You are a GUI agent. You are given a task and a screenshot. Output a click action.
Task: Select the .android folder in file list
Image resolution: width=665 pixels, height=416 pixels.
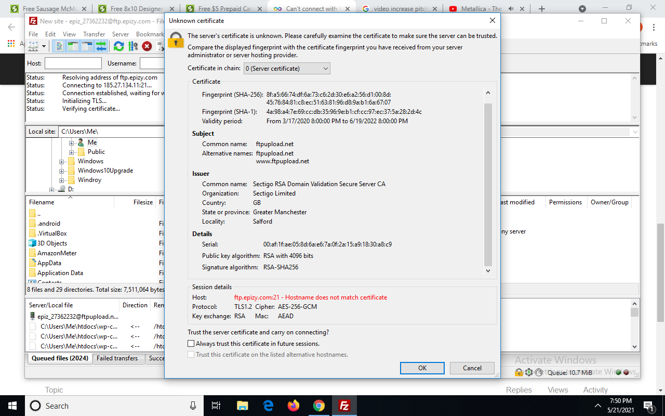49,224
